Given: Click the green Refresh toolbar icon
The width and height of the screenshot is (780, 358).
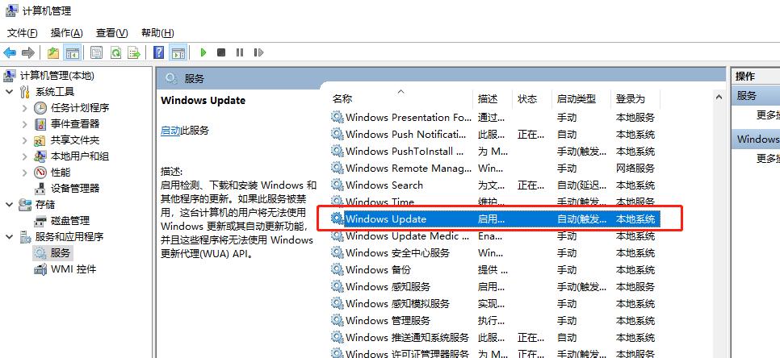Looking at the screenshot, I should pos(116,52).
